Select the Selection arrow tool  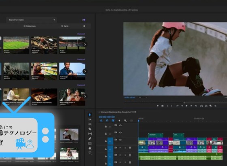(x=90, y=115)
